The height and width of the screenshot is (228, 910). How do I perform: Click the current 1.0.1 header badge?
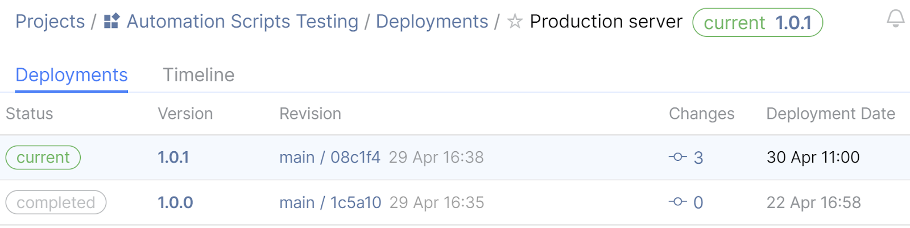point(758,23)
